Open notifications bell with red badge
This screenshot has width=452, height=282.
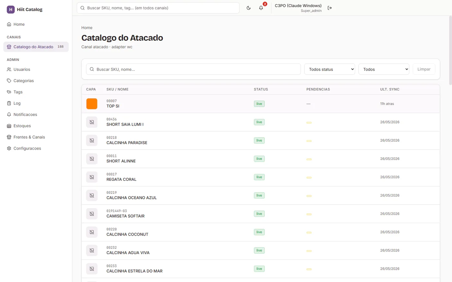261,8
